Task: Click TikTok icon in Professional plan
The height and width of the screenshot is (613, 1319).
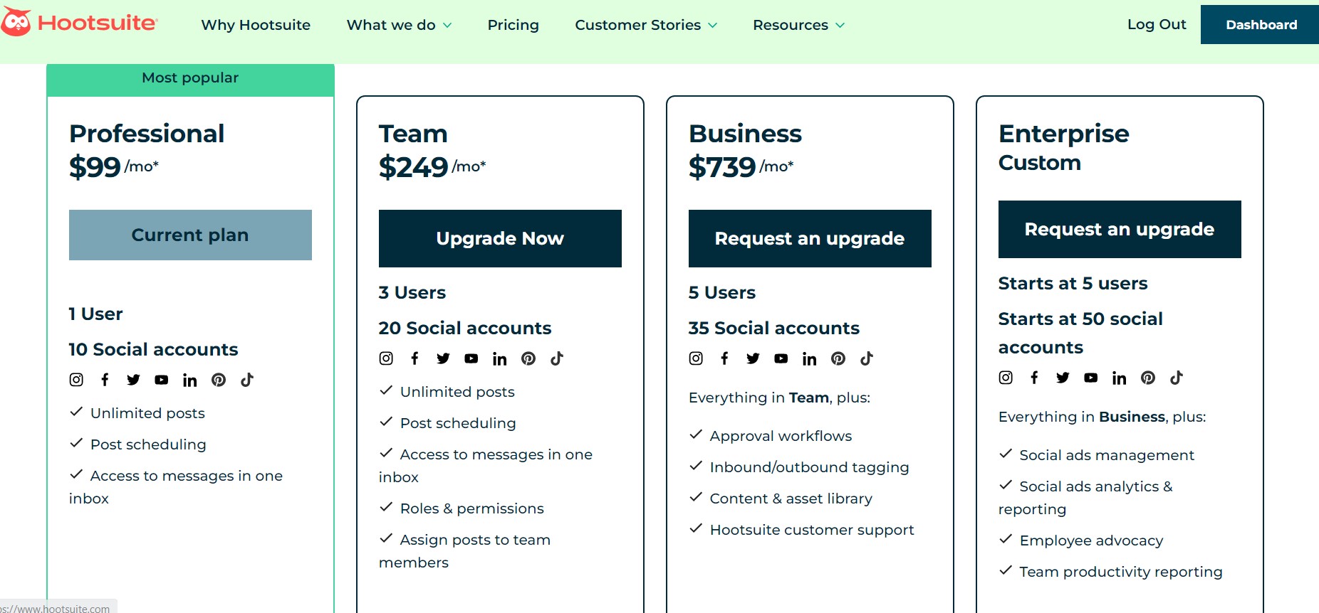Action: tap(247, 380)
